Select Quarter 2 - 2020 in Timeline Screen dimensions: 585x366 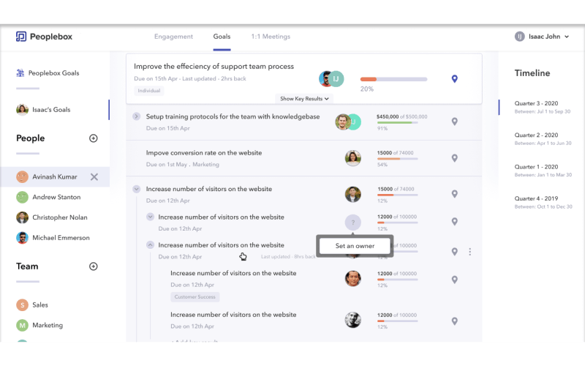[535, 135]
